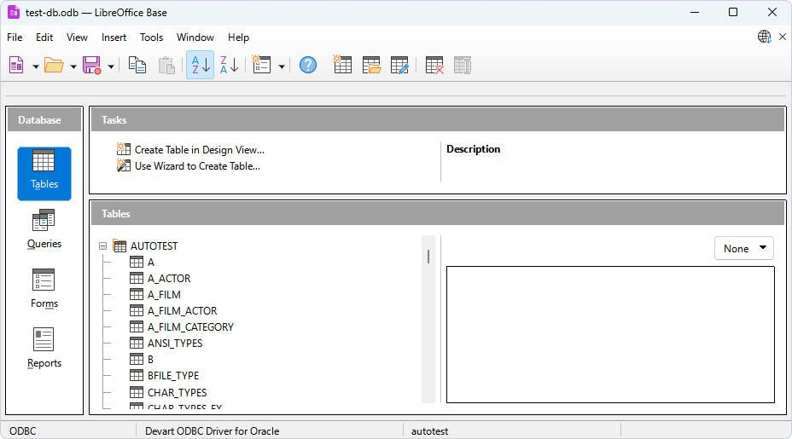Image resolution: width=792 pixels, height=439 pixels.
Task: Switch to Forms in the Database pane
Action: click(x=44, y=289)
